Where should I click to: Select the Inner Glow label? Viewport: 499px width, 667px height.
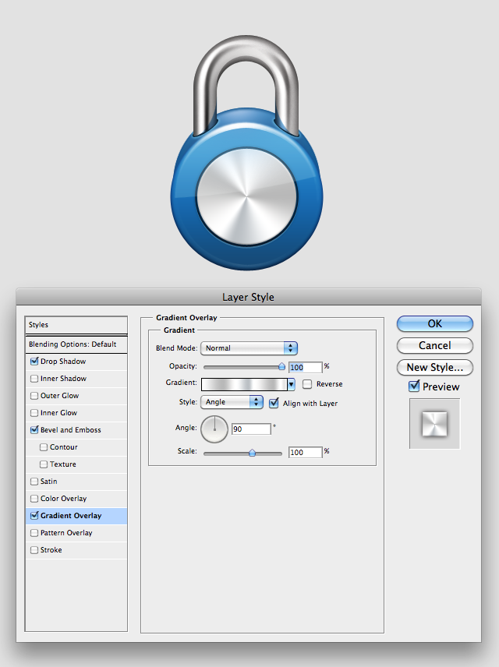58,413
